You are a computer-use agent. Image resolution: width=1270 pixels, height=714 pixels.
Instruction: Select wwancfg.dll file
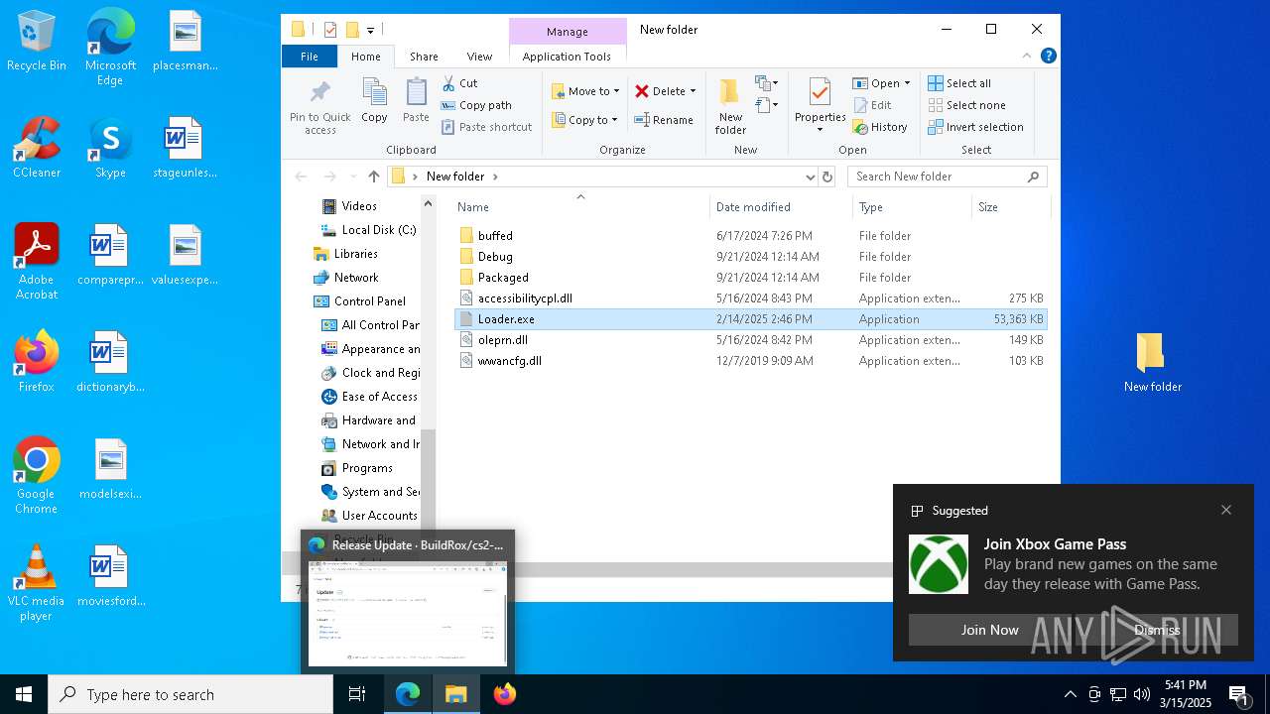750,361
